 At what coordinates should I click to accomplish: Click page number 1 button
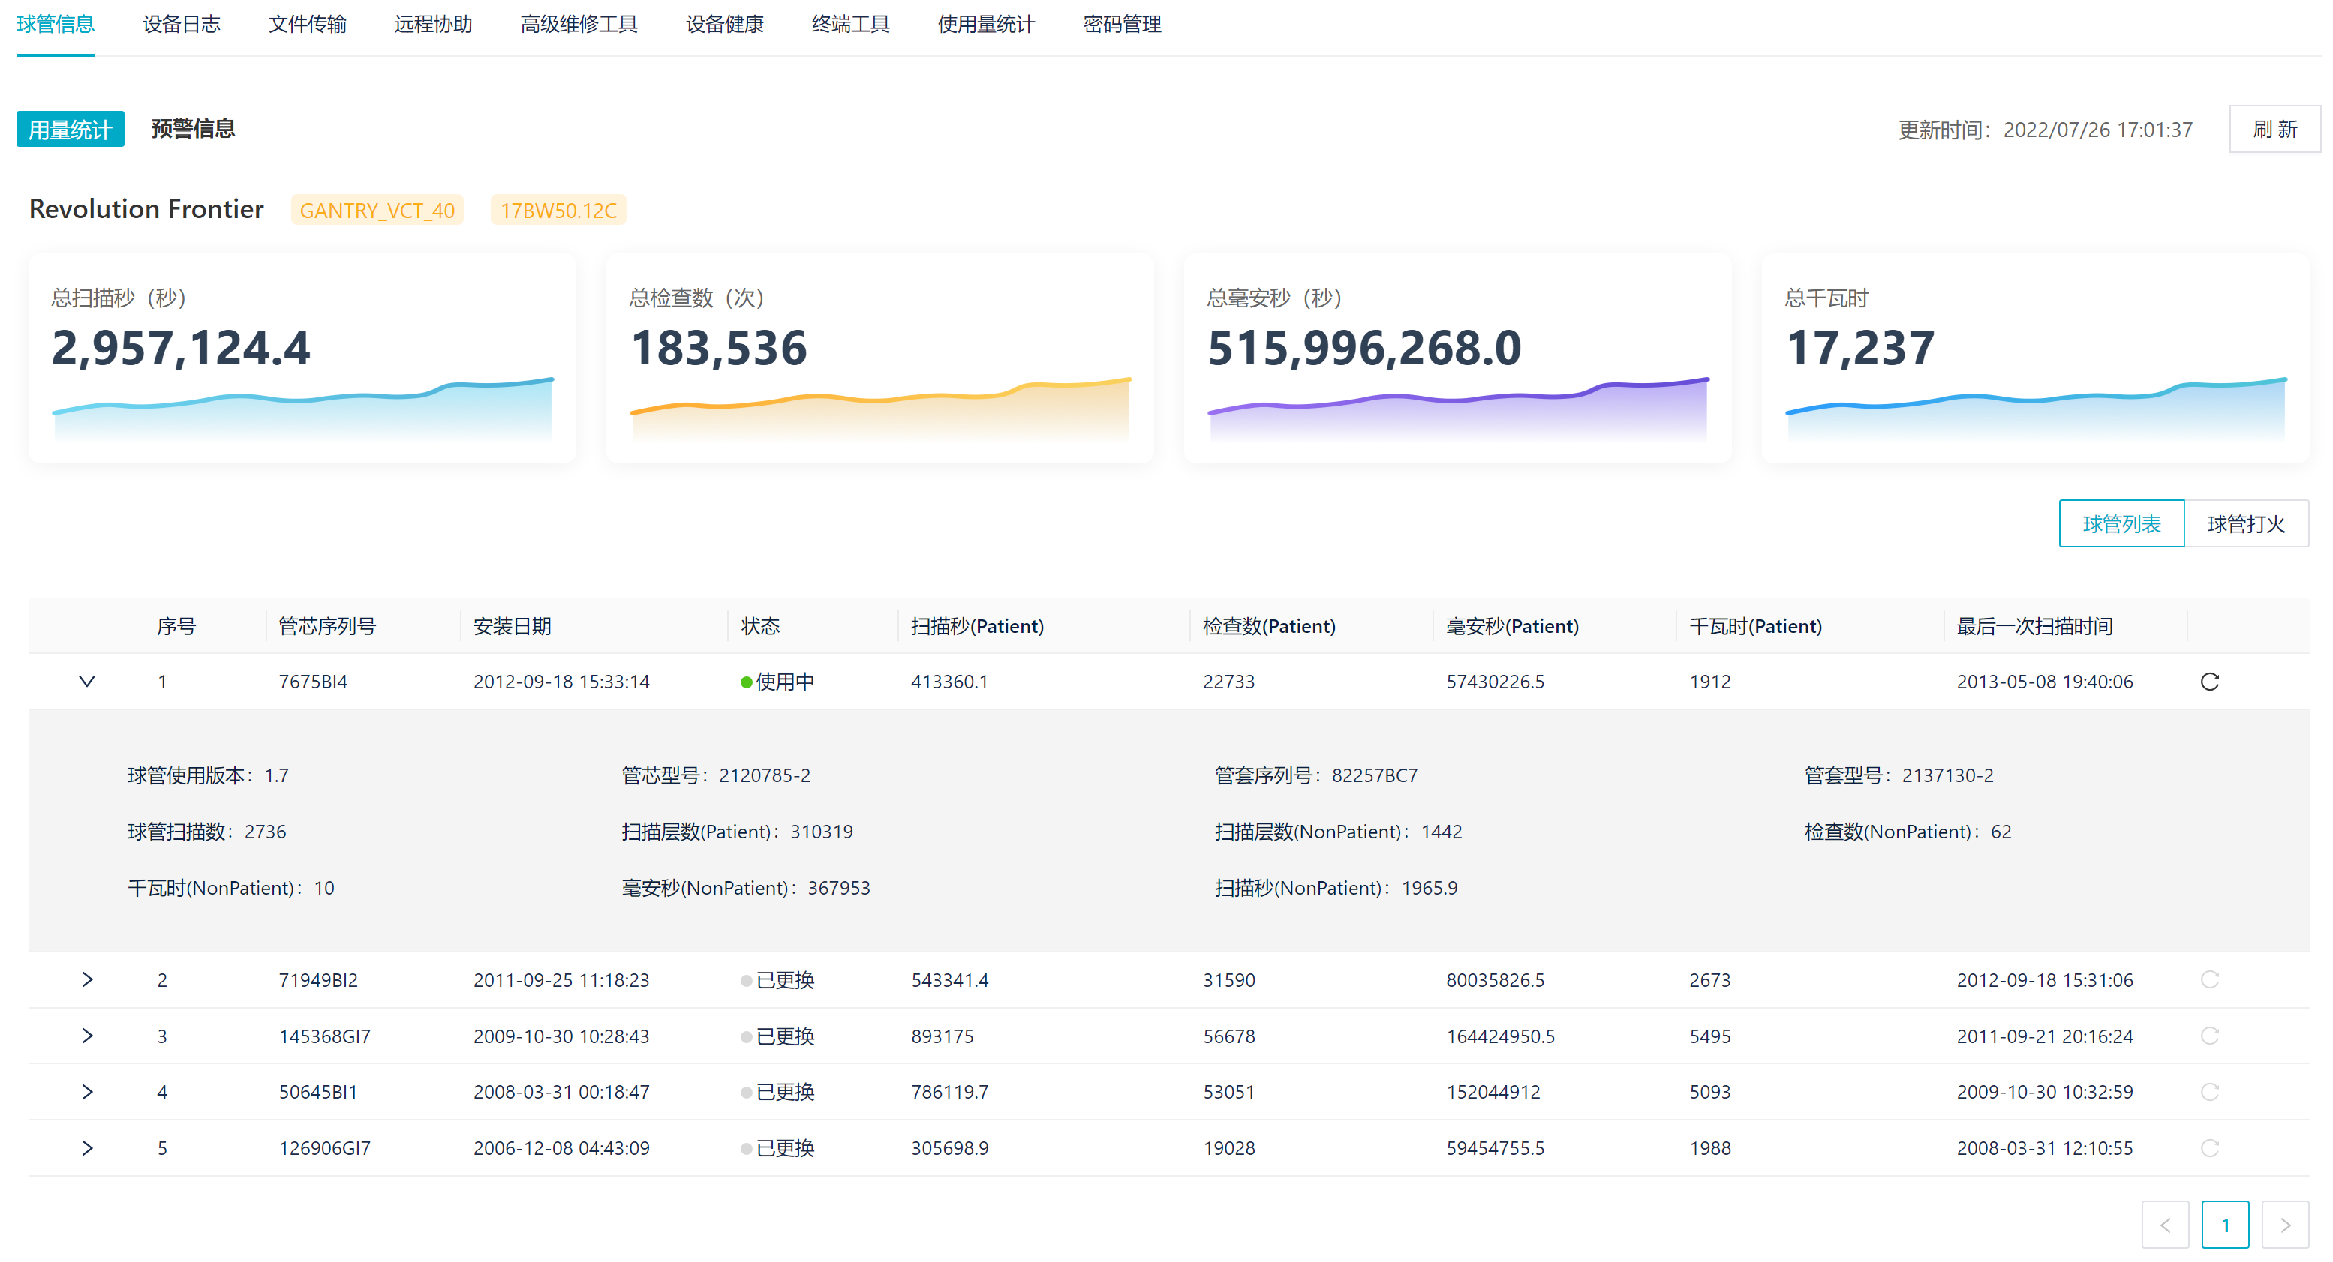(x=2224, y=1225)
